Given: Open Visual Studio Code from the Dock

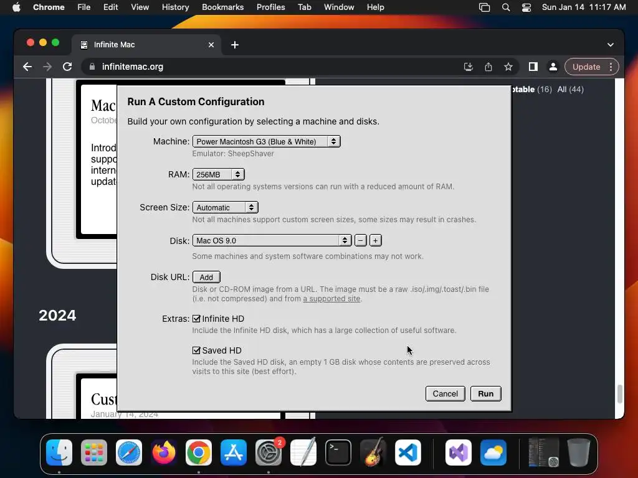Looking at the screenshot, I should tap(408, 452).
